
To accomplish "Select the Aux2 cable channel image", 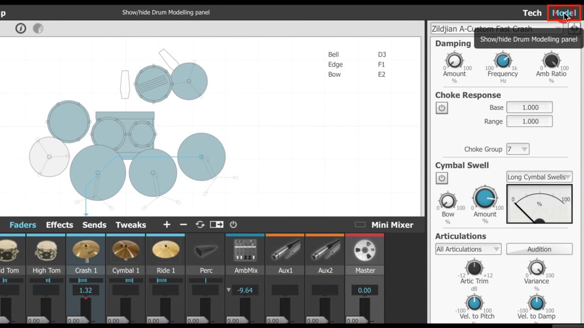I will pyautogui.click(x=325, y=251).
